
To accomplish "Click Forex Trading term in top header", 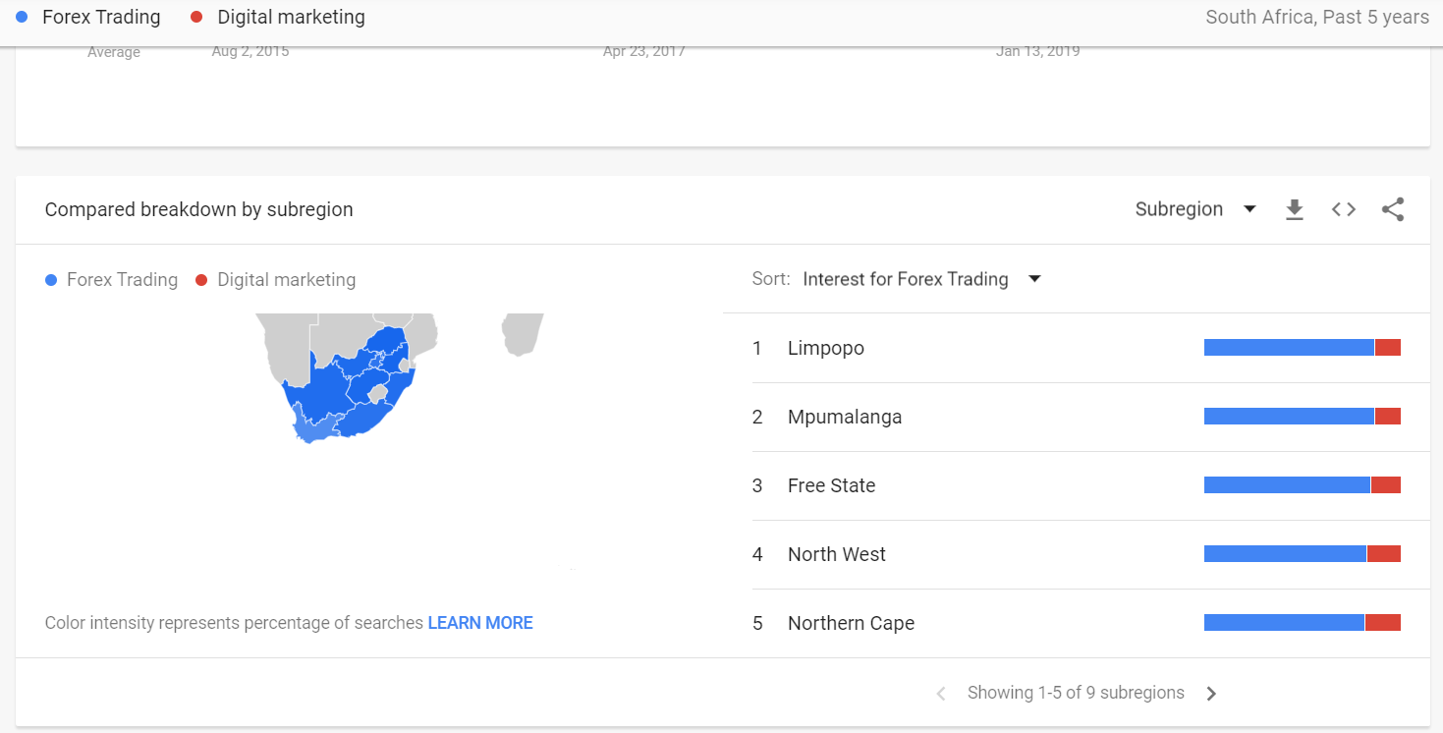I will 100,17.
